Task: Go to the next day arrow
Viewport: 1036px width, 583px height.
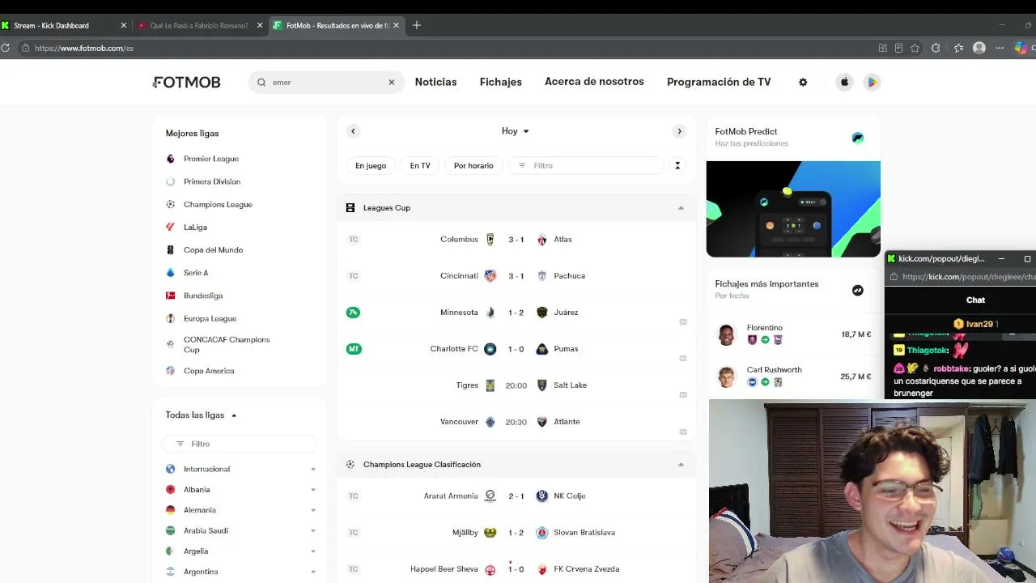Action: click(679, 131)
